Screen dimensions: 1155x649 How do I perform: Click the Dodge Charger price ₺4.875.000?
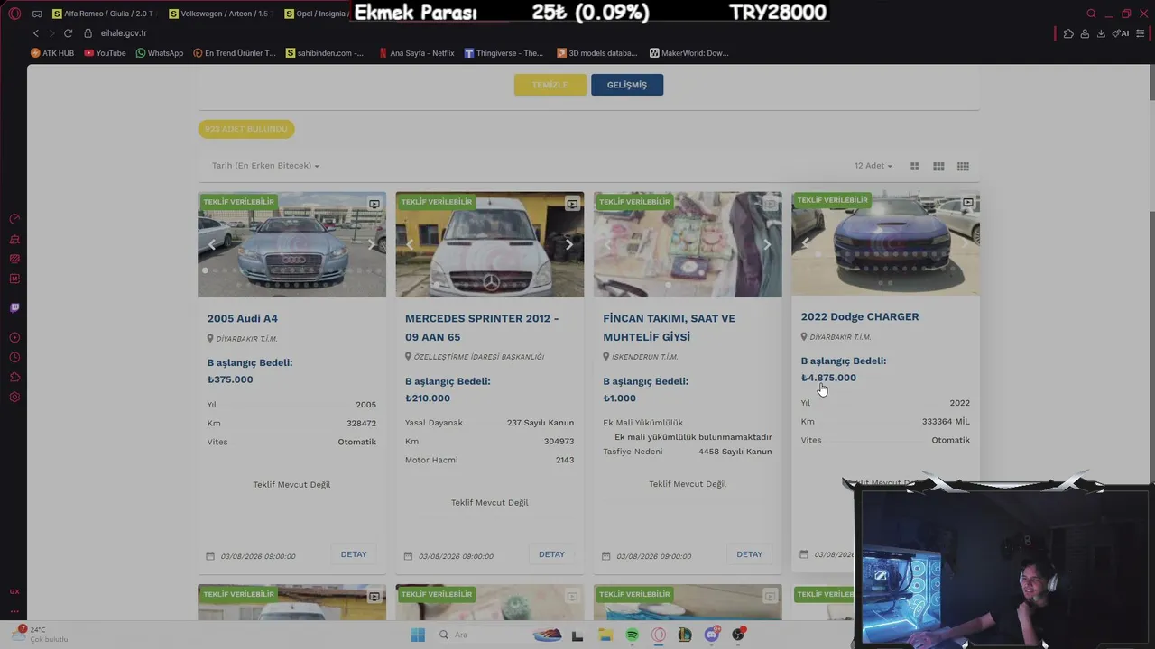click(828, 378)
